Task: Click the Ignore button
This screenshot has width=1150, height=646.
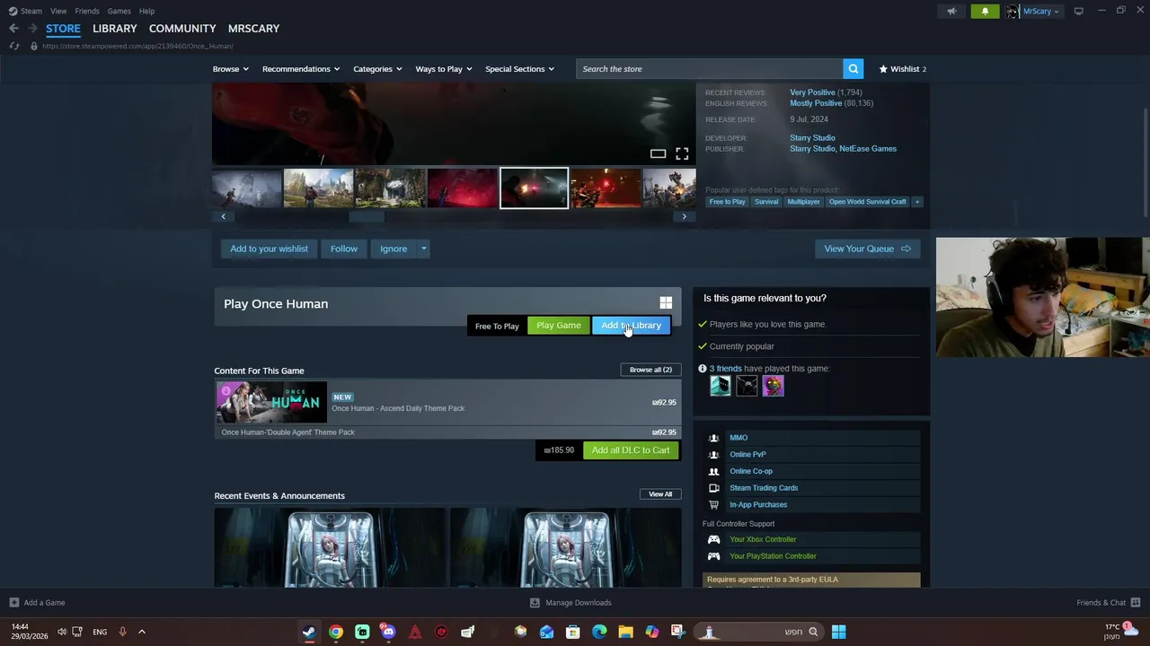Action: click(x=394, y=249)
